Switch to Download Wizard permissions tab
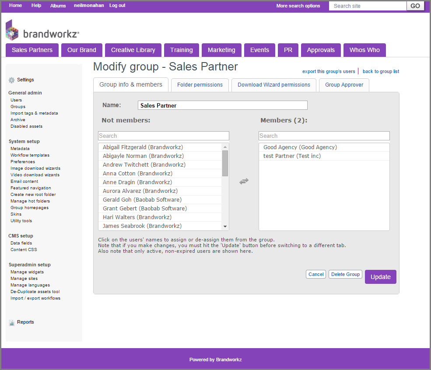The height and width of the screenshot is (370, 431). tap(274, 85)
